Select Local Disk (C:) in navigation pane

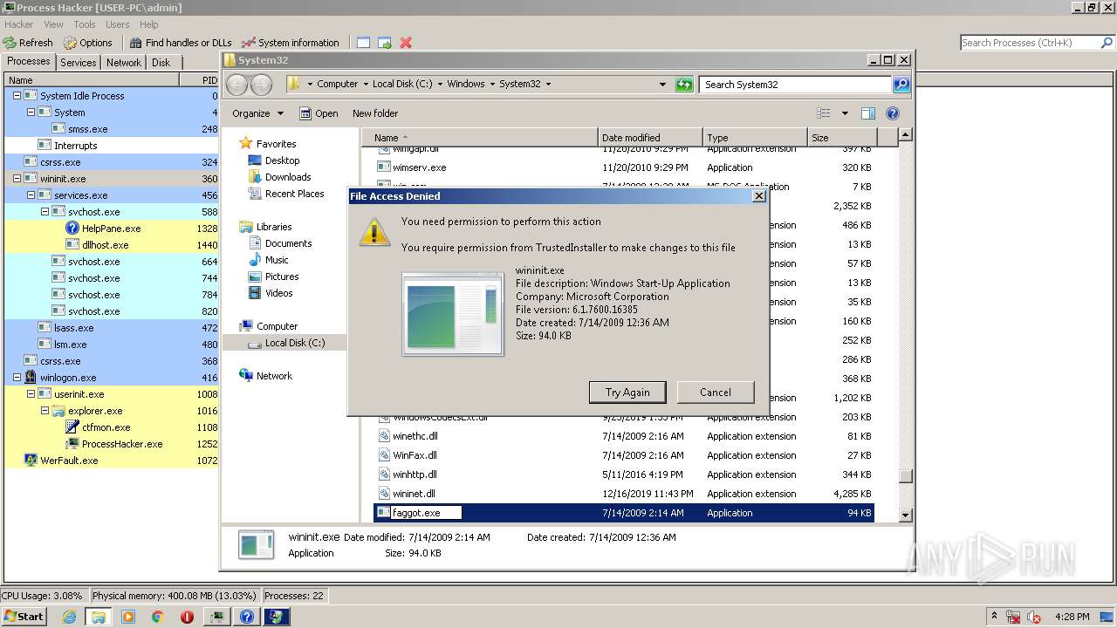click(295, 343)
